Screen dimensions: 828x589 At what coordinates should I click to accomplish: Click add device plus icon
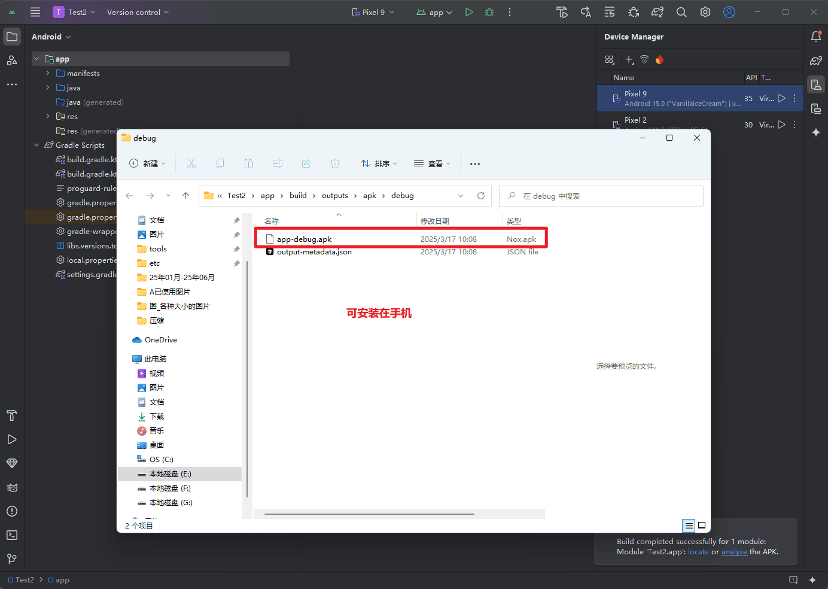[629, 59]
